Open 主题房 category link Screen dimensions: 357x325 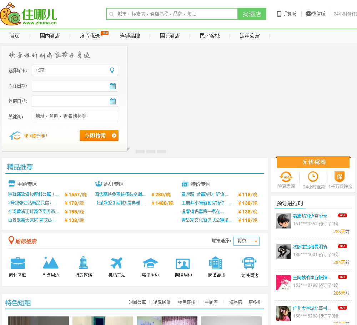[211, 302]
